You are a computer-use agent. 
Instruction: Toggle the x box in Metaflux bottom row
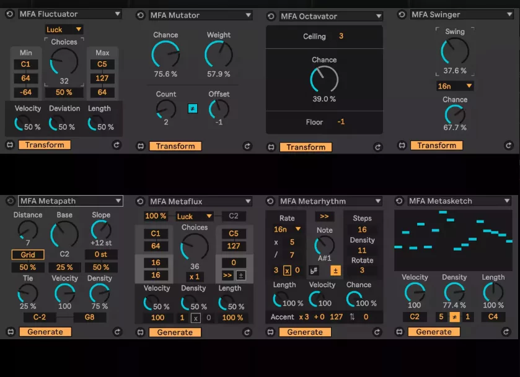point(196,318)
